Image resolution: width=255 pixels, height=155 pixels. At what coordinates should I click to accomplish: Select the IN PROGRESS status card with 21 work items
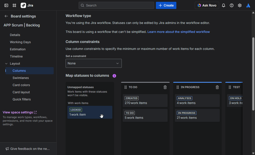tap(197, 115)
